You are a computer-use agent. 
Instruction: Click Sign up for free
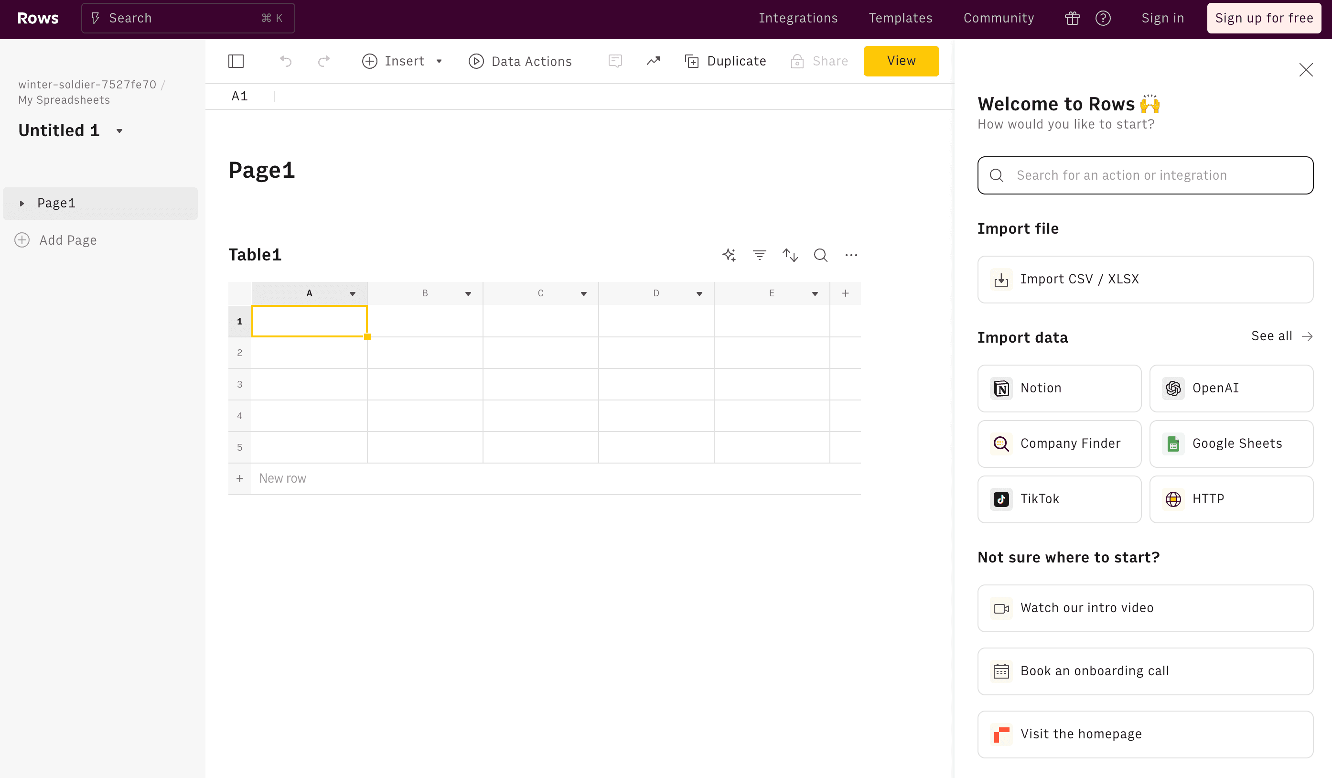pyautogui.click(x=1263, y=17)
